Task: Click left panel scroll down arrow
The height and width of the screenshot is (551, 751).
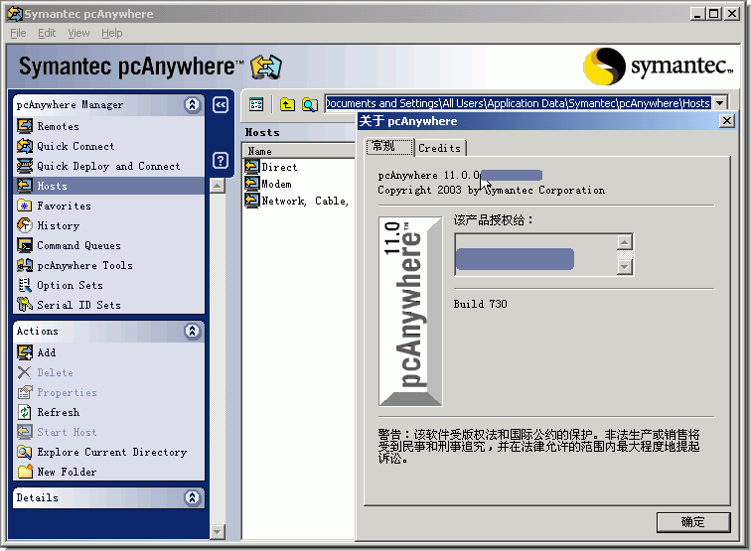Action: point(218,531)
